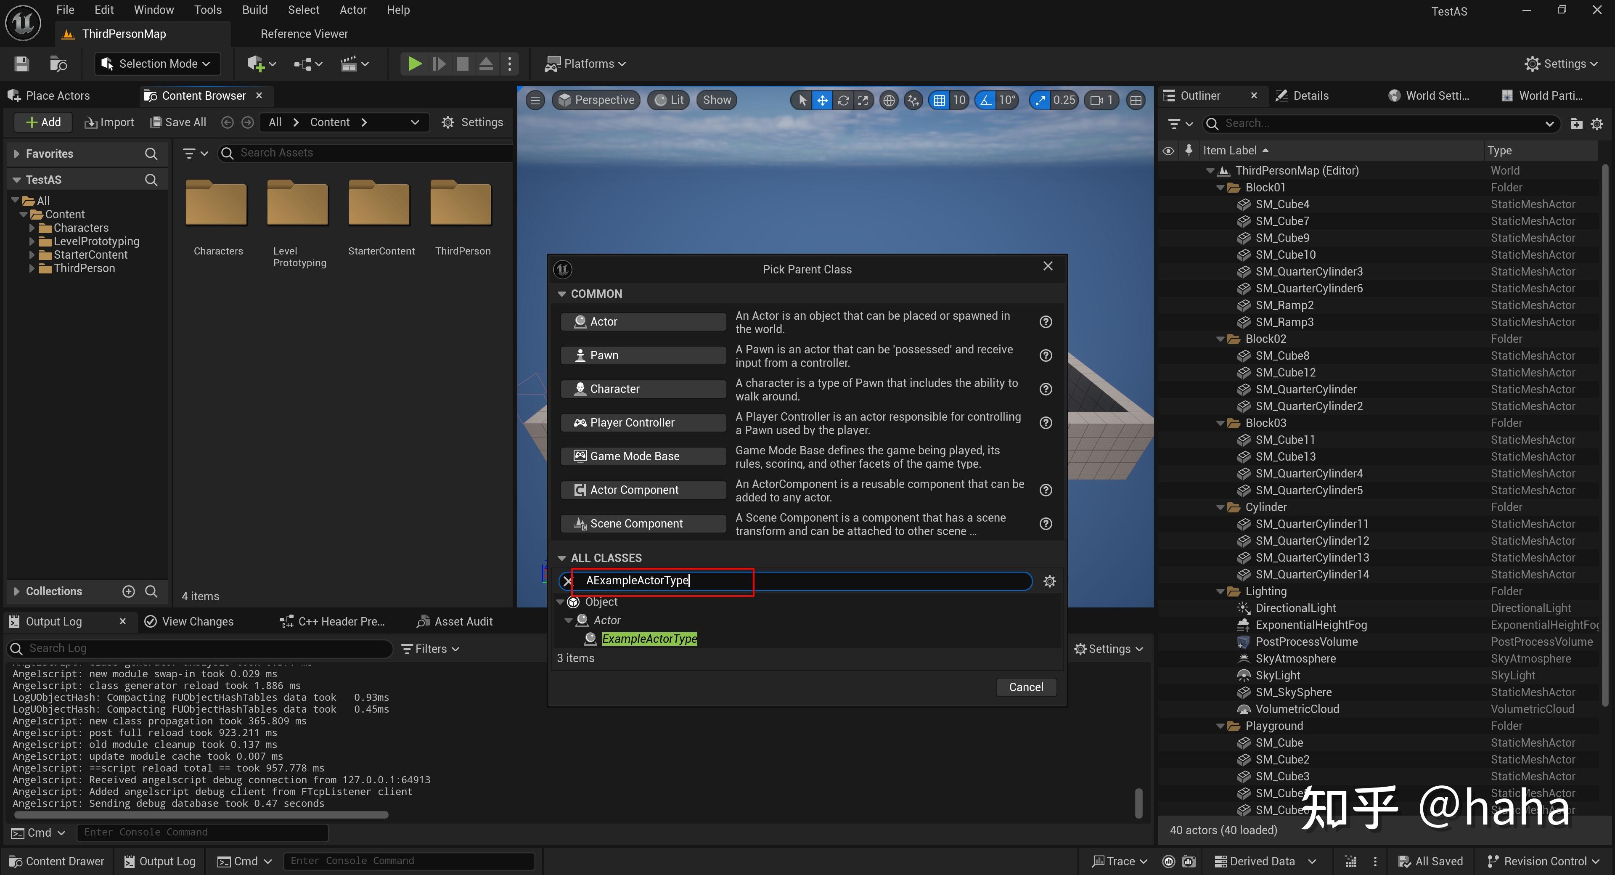This screenshot has height=875, width=1615.
Task: Click help icon next to Actor description
Action: pos(1045,322)
